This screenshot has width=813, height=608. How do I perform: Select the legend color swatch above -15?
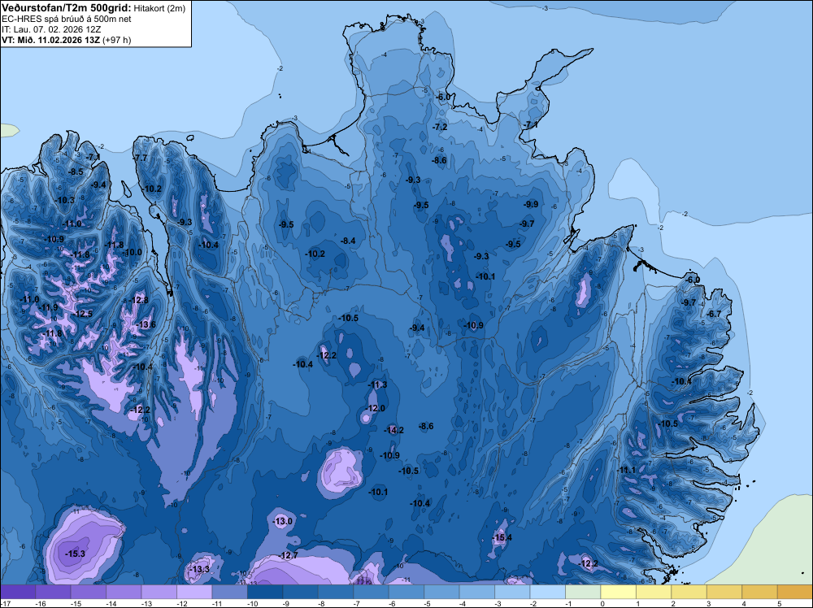[x=88, y=592]
